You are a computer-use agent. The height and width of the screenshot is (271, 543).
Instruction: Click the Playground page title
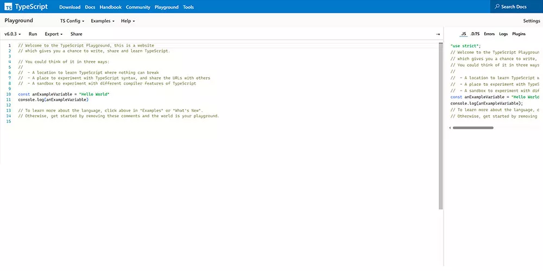click(18, 21)
